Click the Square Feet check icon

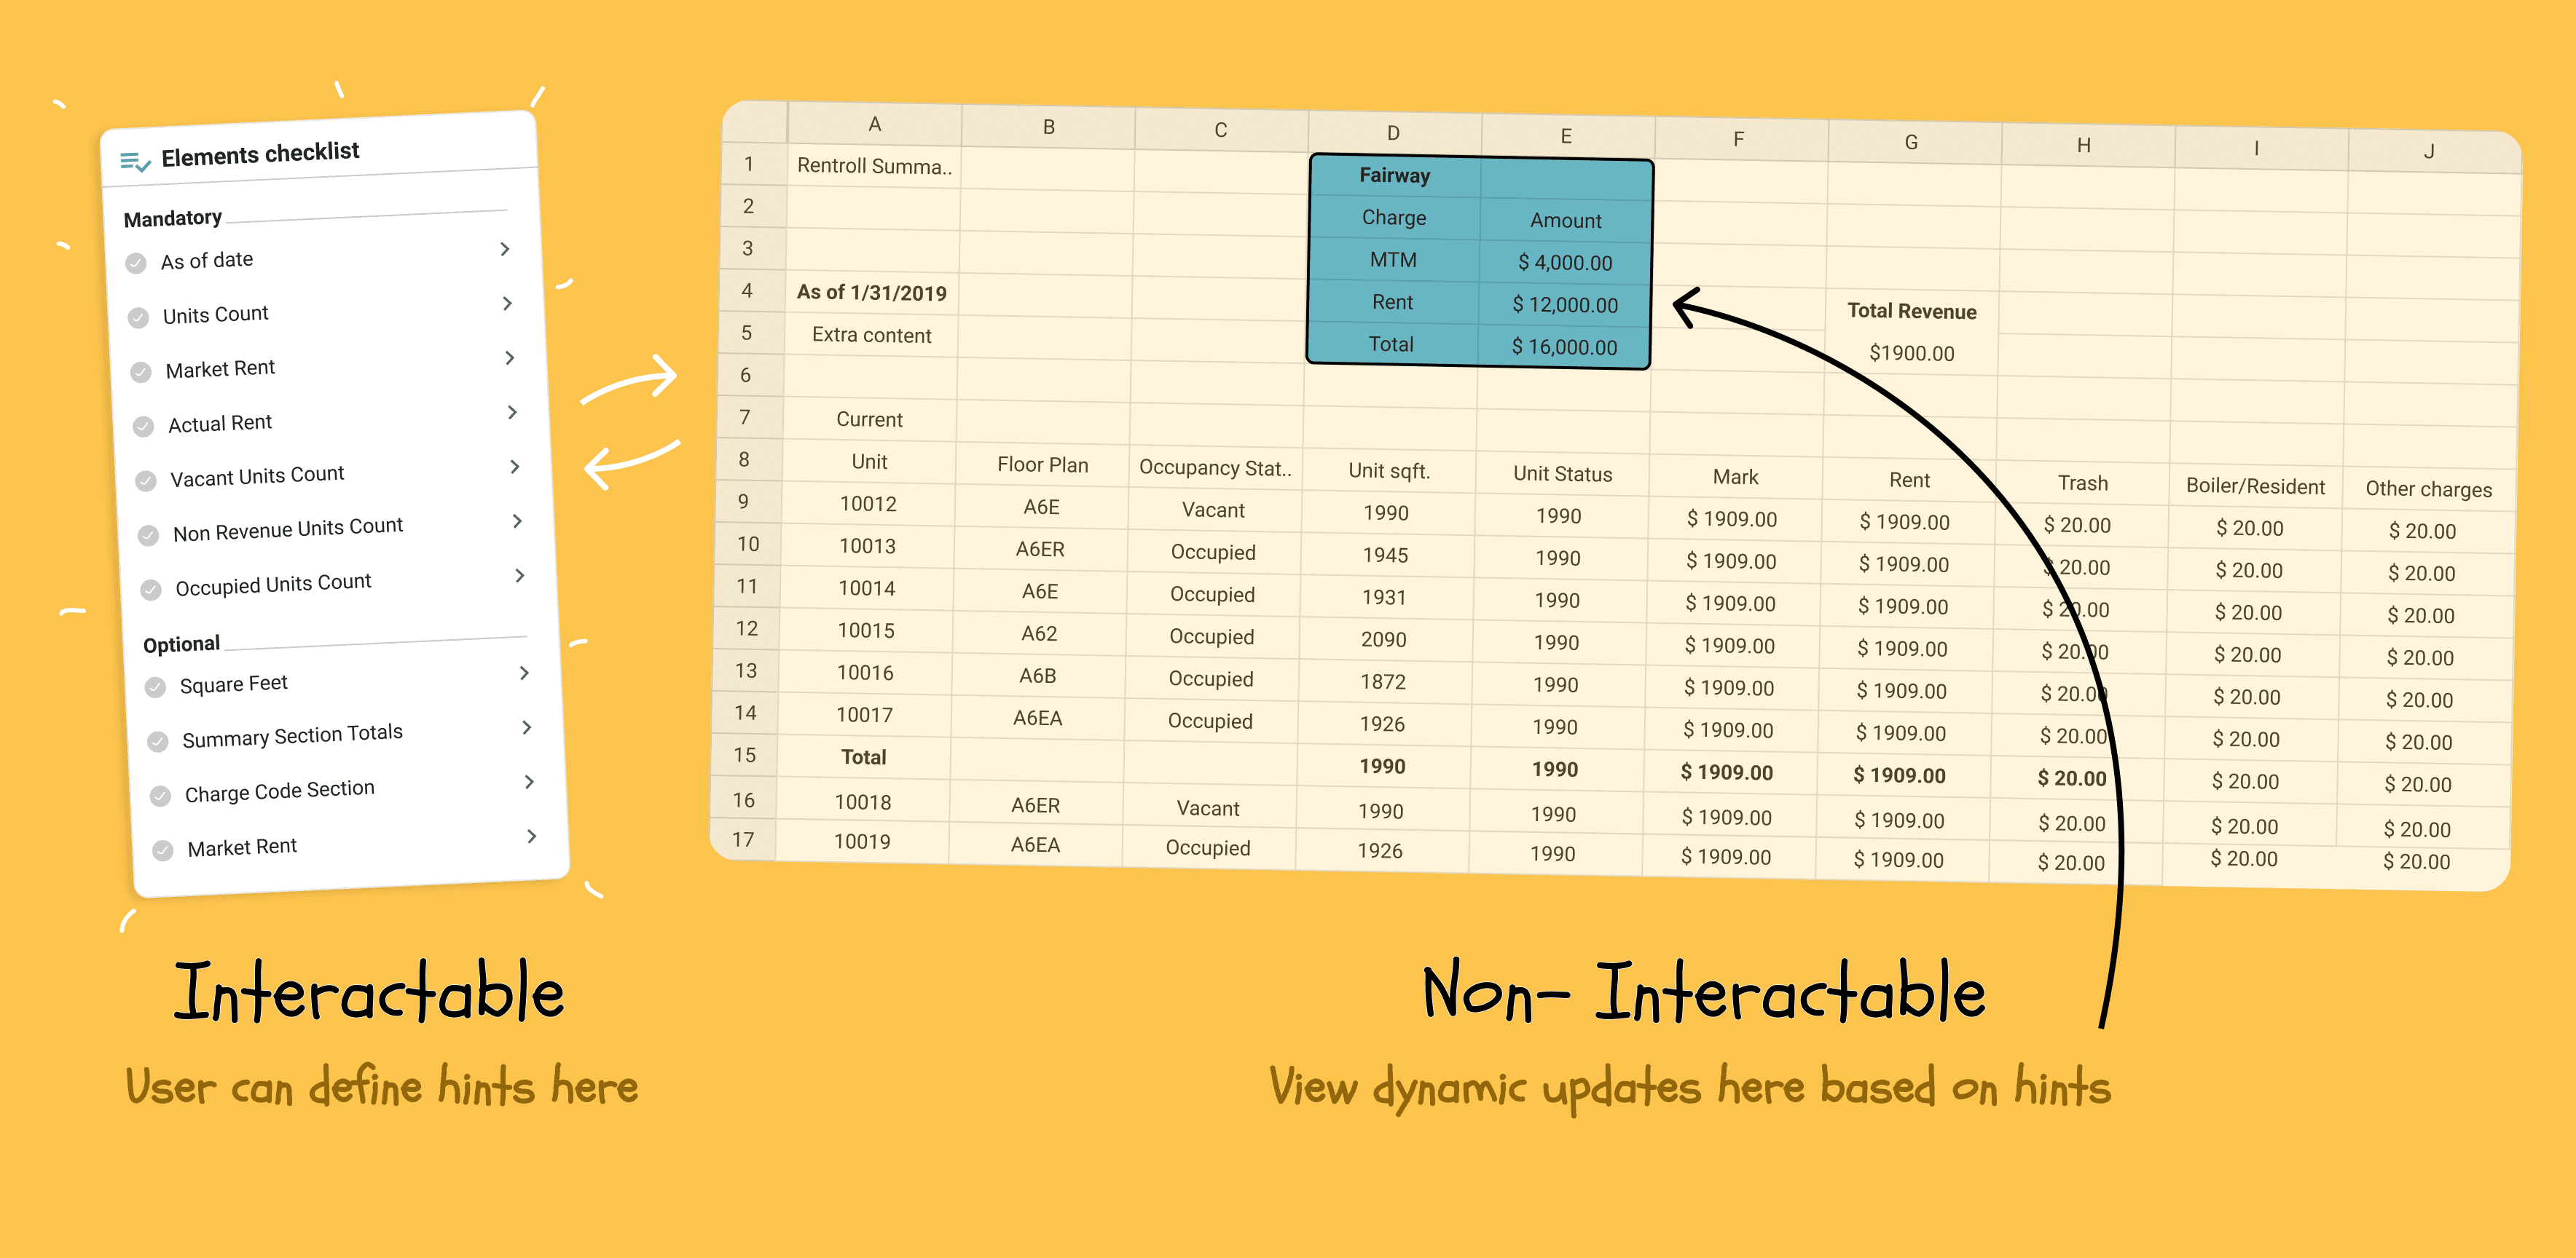[155, 687]
